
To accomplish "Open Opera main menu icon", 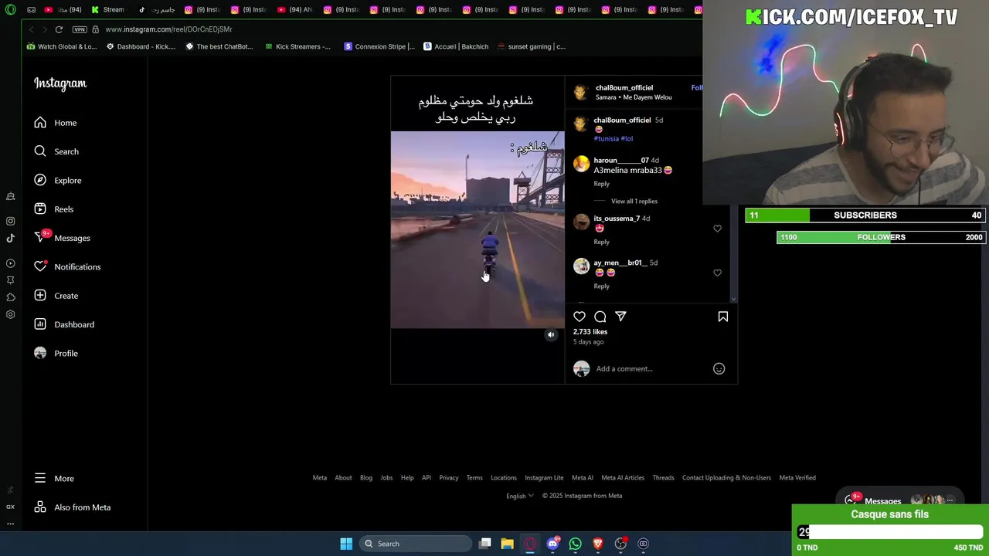I will point(11,9).
